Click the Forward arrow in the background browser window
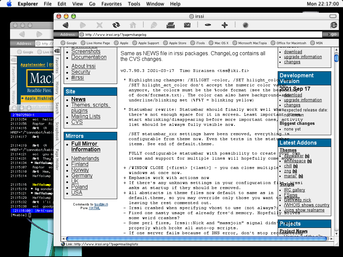 pos(39,34)
